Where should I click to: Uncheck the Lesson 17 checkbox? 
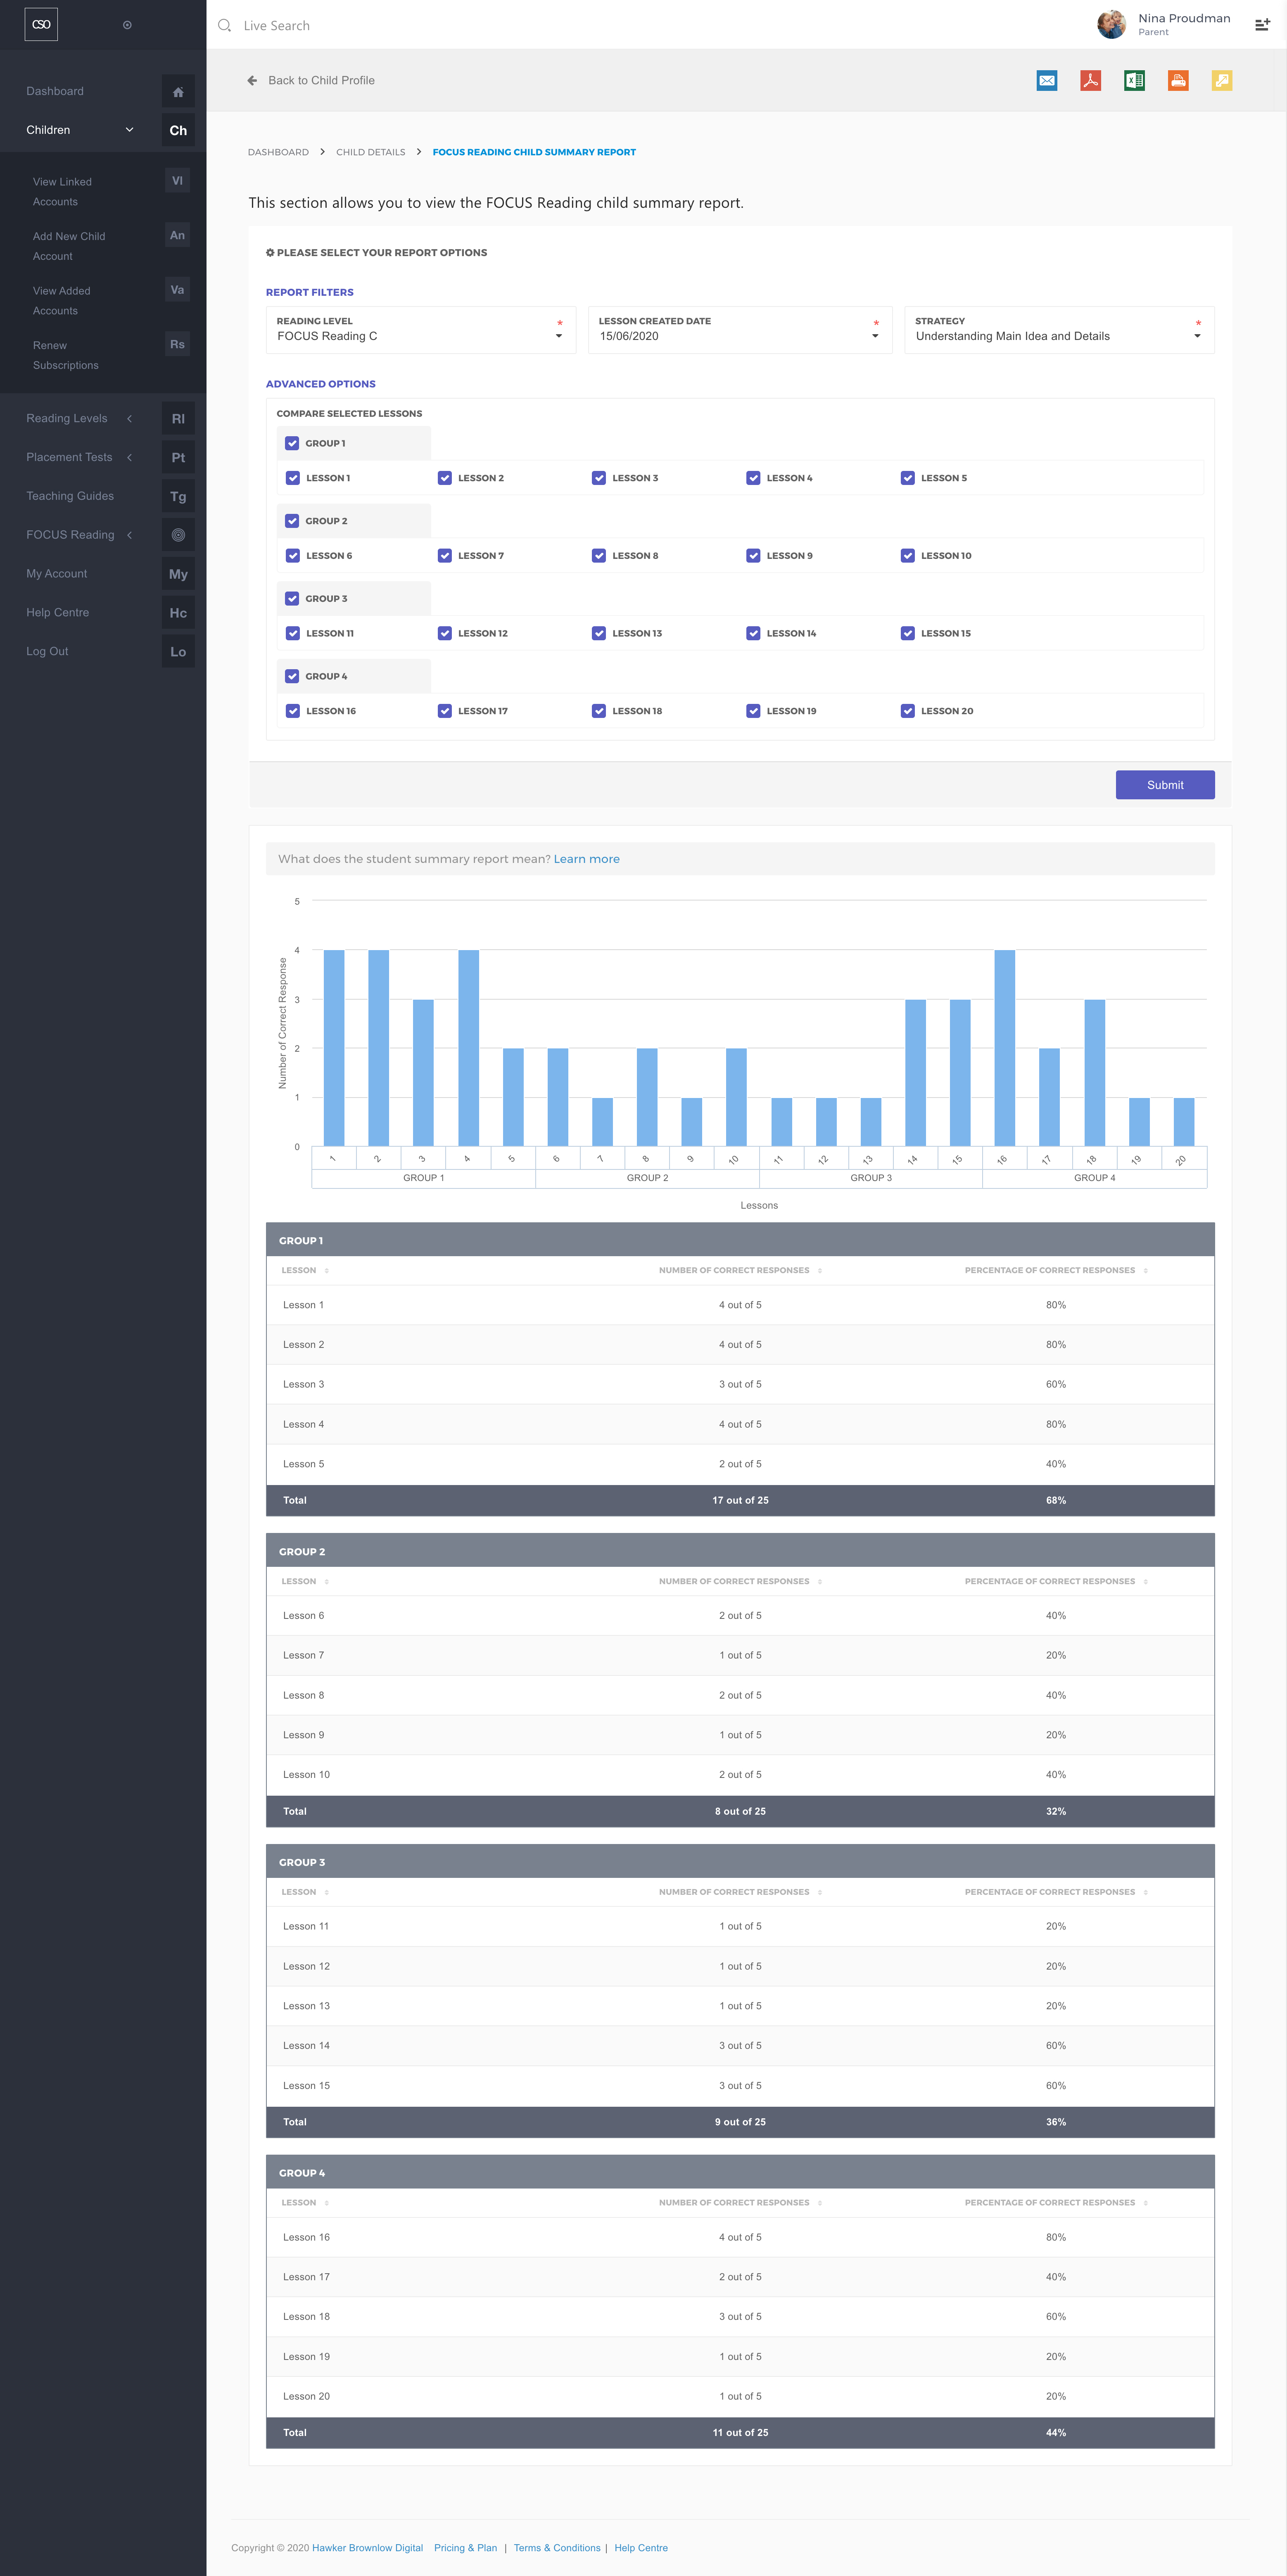click(445, 711)
